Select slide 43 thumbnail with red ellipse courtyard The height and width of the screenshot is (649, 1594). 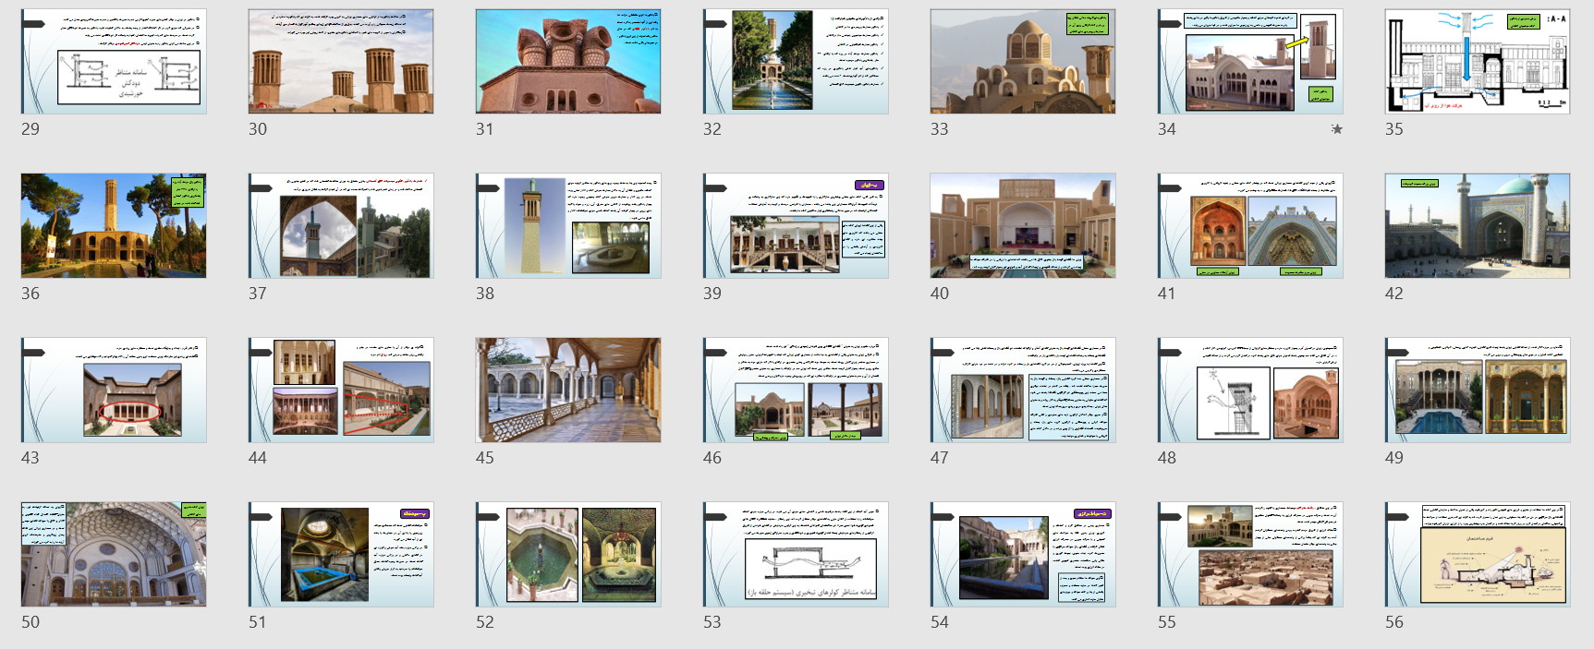pyautogui.click(x=114, y=391)
